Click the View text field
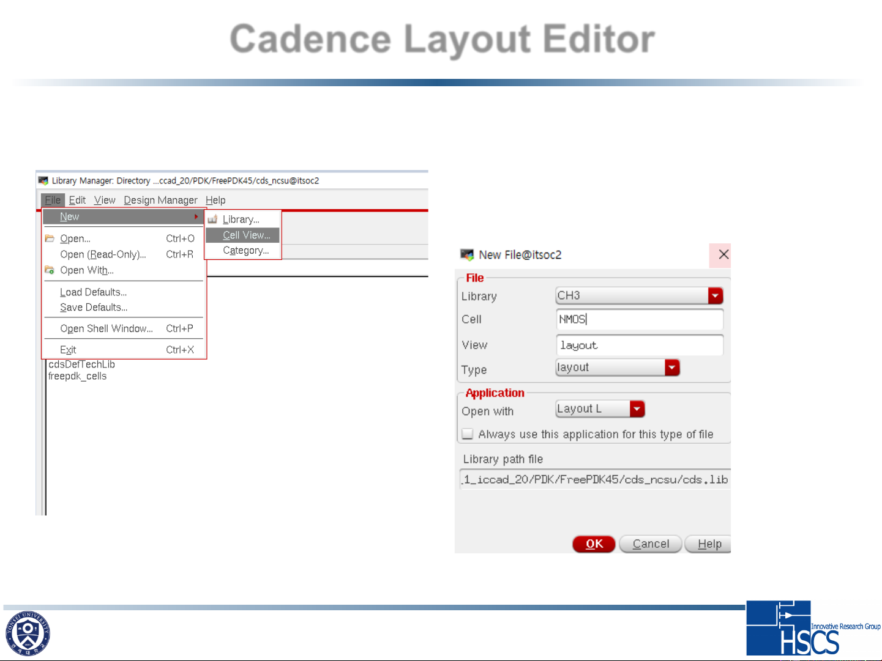The width and height of the screenshot is (882, 661). [x=639, y=345]
